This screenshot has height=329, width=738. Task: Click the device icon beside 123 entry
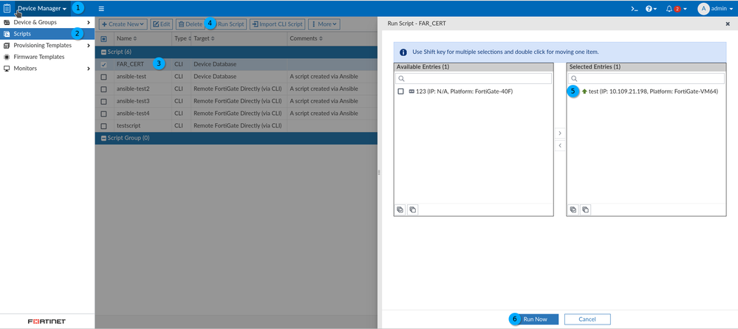click(411, 91)
